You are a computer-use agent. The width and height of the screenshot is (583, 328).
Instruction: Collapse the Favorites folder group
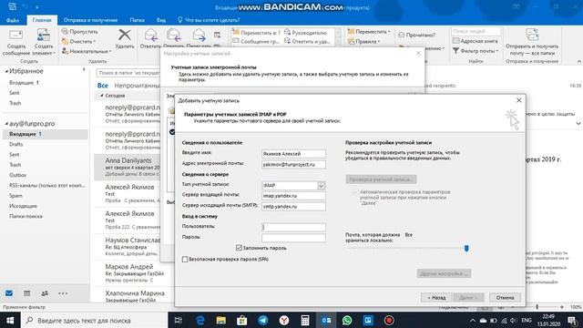(x=6, y=71)
